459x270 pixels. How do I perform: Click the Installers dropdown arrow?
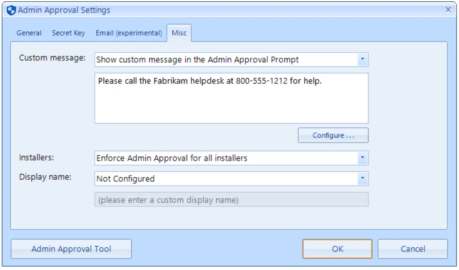click(x=363, y=158)
